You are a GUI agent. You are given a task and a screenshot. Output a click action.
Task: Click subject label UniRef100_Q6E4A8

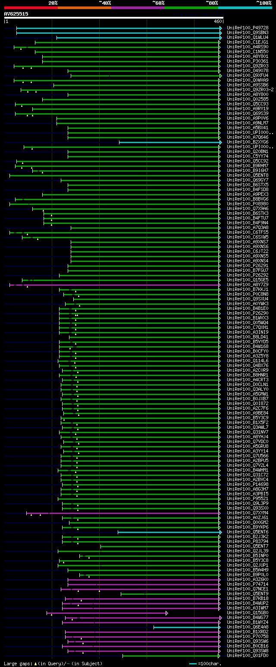click(248, 627)
